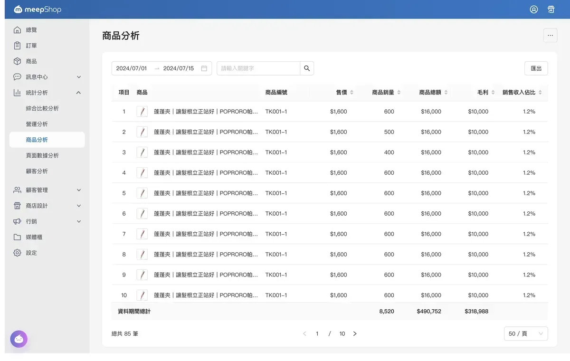This screenshot has height=361, width=570.
Task: Click the storefront icon in header
Action: 551,9
